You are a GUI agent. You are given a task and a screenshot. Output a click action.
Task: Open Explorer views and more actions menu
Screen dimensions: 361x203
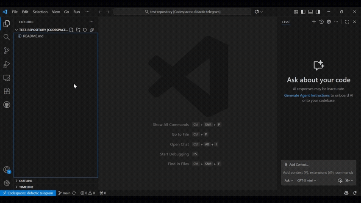92,22
